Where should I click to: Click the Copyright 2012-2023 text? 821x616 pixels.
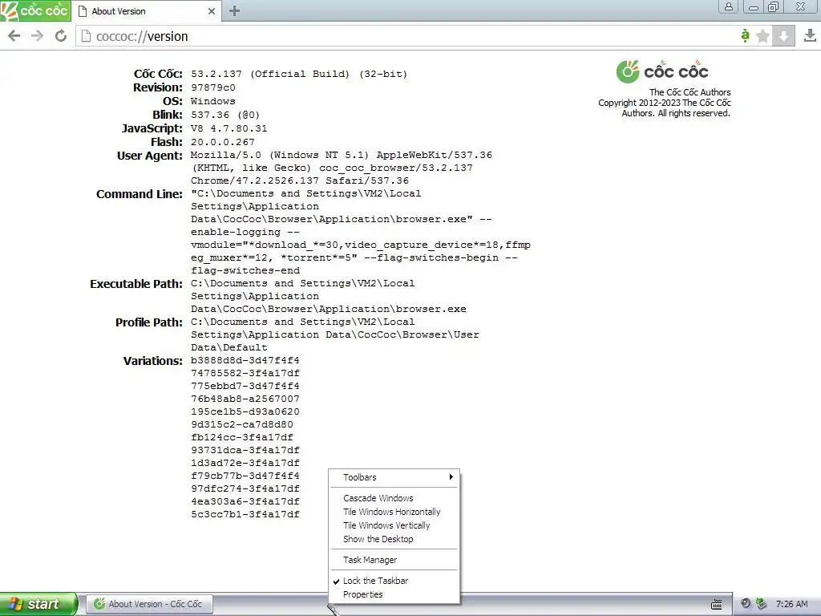click(665, 108)
